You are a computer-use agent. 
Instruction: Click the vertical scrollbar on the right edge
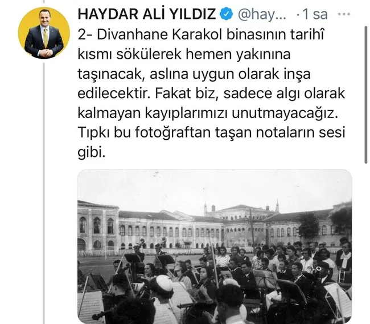coord(366,95)
